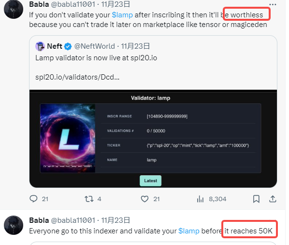The height and width of the screenshot is (245, 289).
Task: Click the 11月23日 date on Neft's quoted tweet
Action: (x=135, y=46)
